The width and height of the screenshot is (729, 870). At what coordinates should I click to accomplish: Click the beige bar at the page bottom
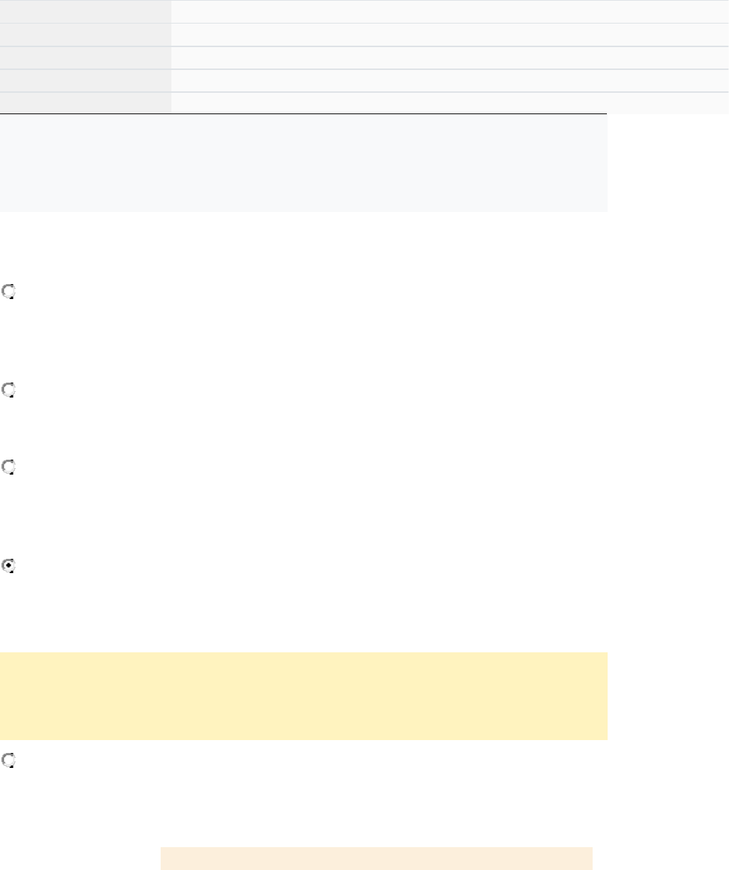(x=376, y=858)
